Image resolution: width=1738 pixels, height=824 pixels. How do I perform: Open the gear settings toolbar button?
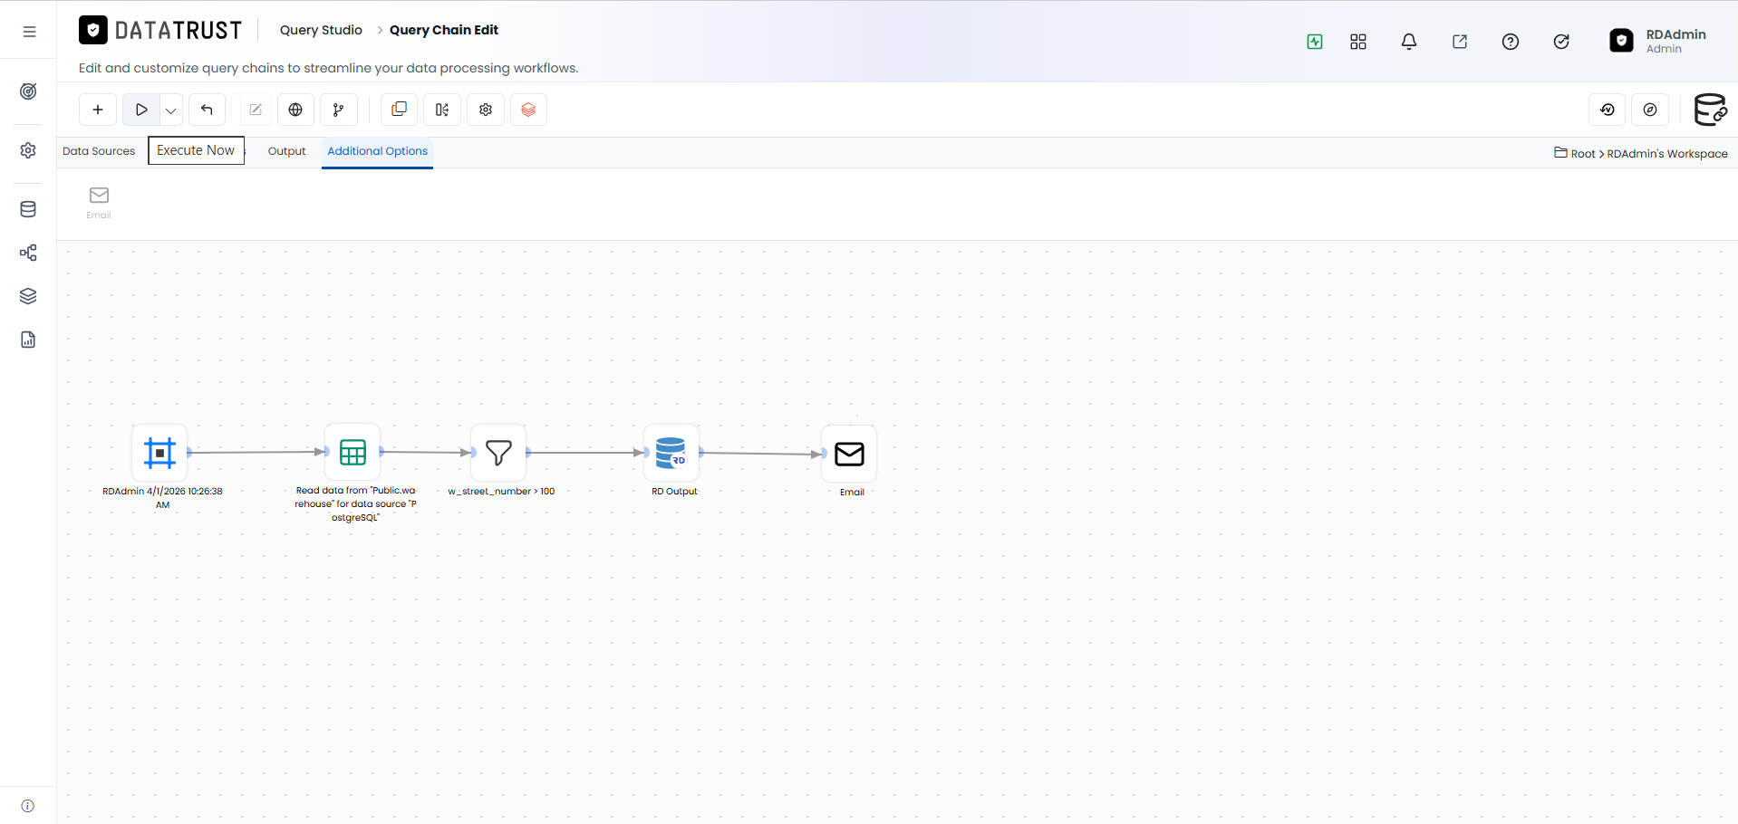(x=486, y=110)
